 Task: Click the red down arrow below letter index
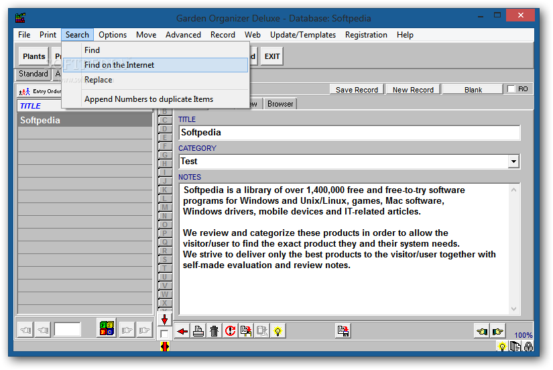pyautogui.click(x=164, y=320)
